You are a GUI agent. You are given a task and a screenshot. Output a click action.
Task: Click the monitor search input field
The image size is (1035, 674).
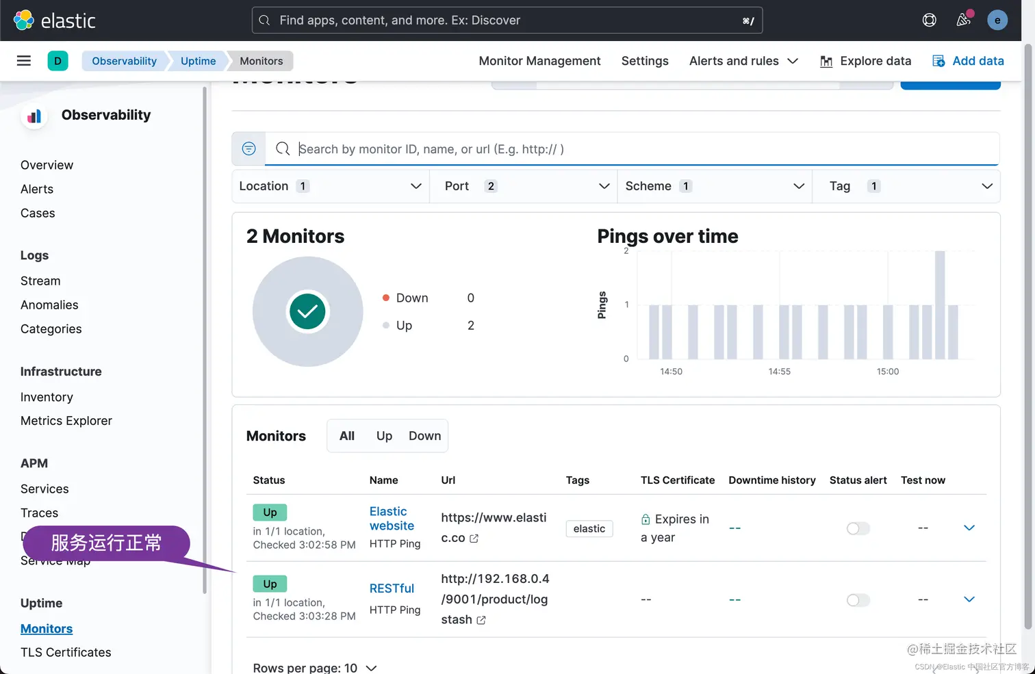(632, 148)
